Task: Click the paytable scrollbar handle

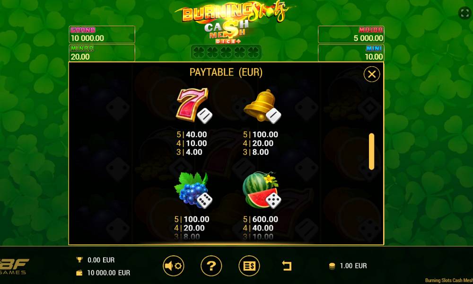Action: pyautogui.click(x=371, y=151)
